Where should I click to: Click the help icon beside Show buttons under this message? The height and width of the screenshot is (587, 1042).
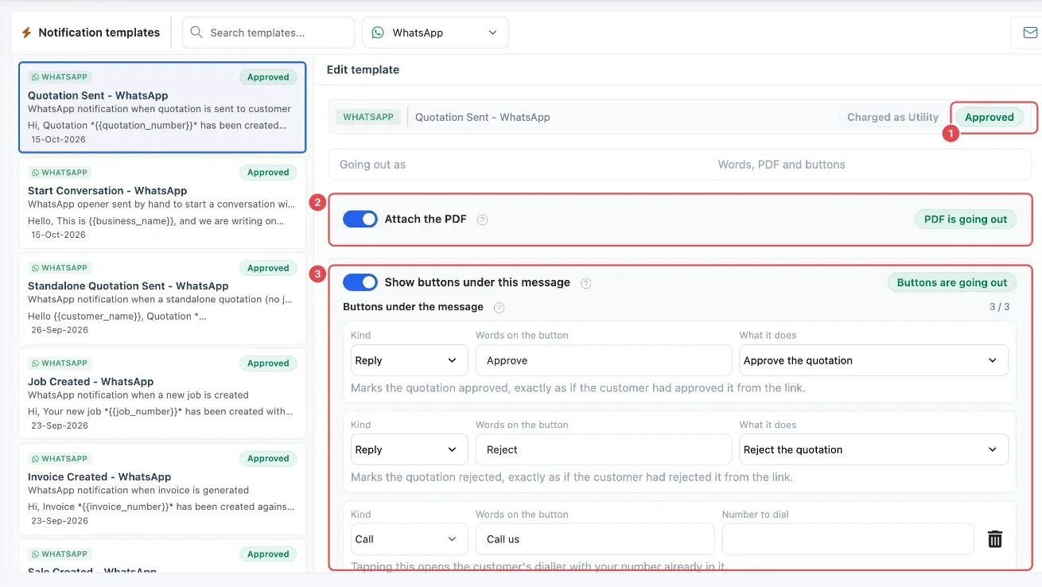tap(585, 282)
